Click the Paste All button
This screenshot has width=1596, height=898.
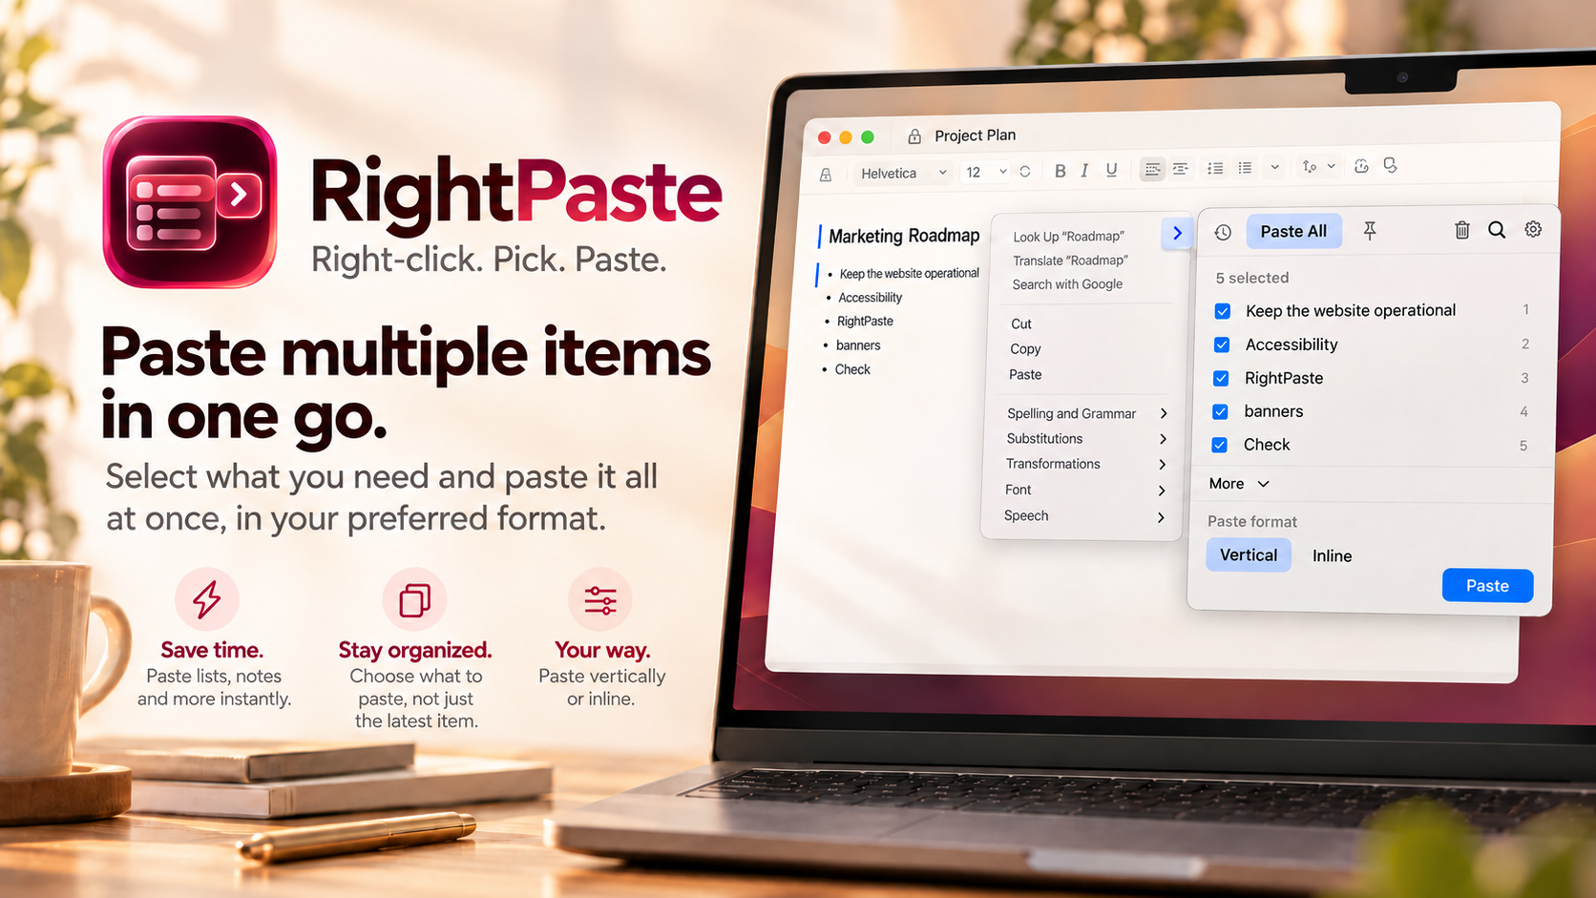point(1293,231)
